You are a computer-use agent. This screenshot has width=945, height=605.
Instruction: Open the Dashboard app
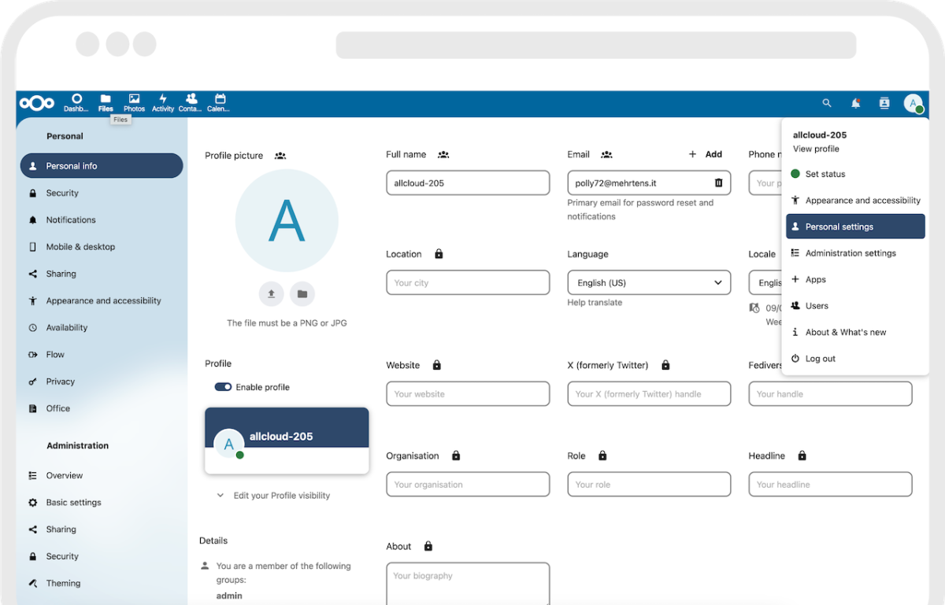click(x=76, y=103)
